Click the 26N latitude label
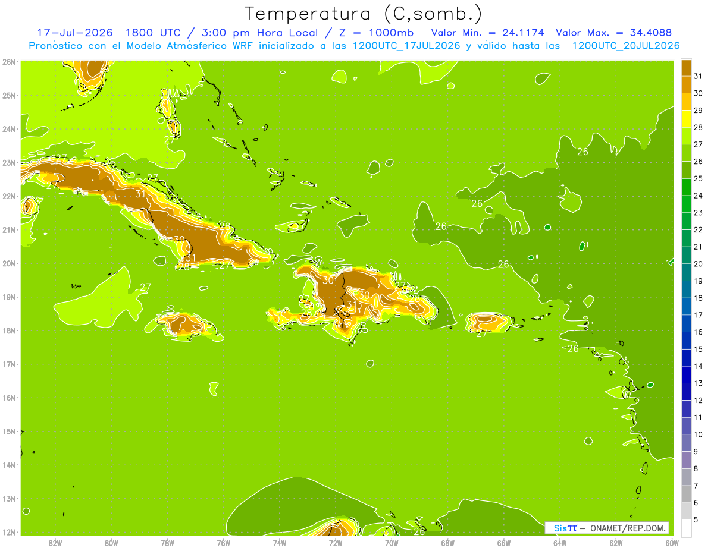The height and width of the screenshot is (551, 714). pos(10,62)
